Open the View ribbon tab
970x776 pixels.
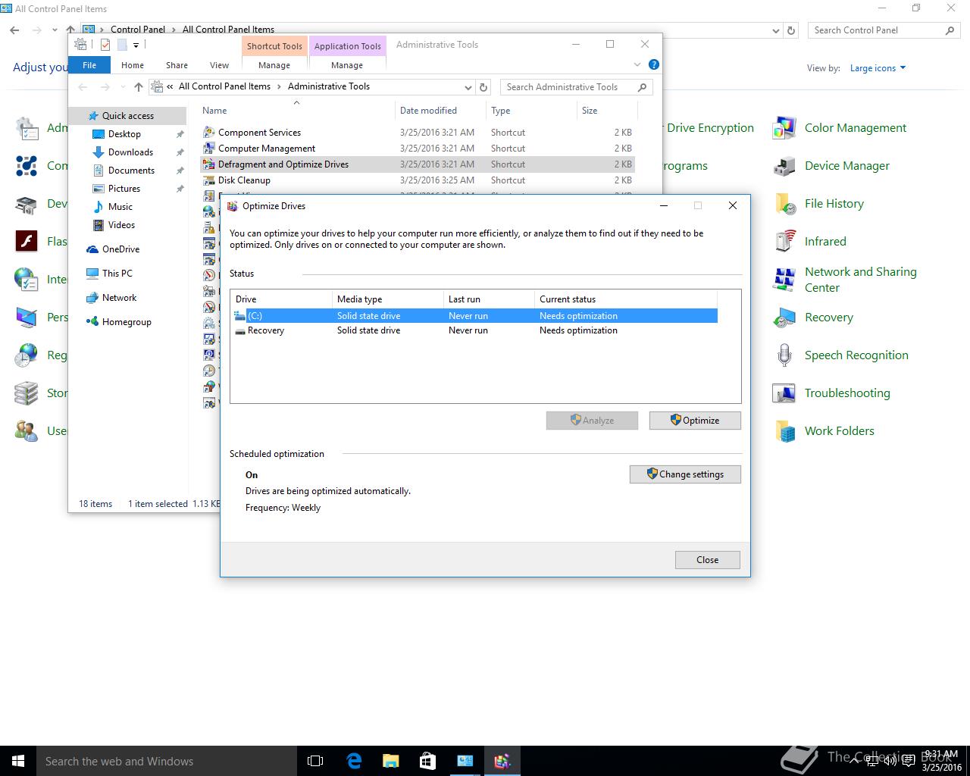point(219,65)
